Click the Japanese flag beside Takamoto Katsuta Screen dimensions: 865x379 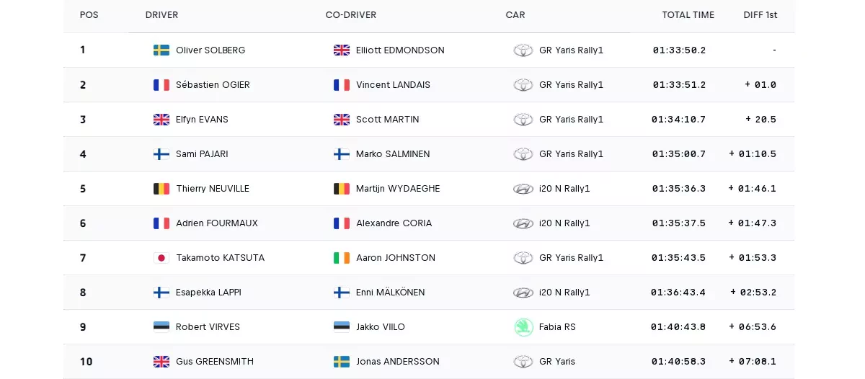click(x=161, y=258)
